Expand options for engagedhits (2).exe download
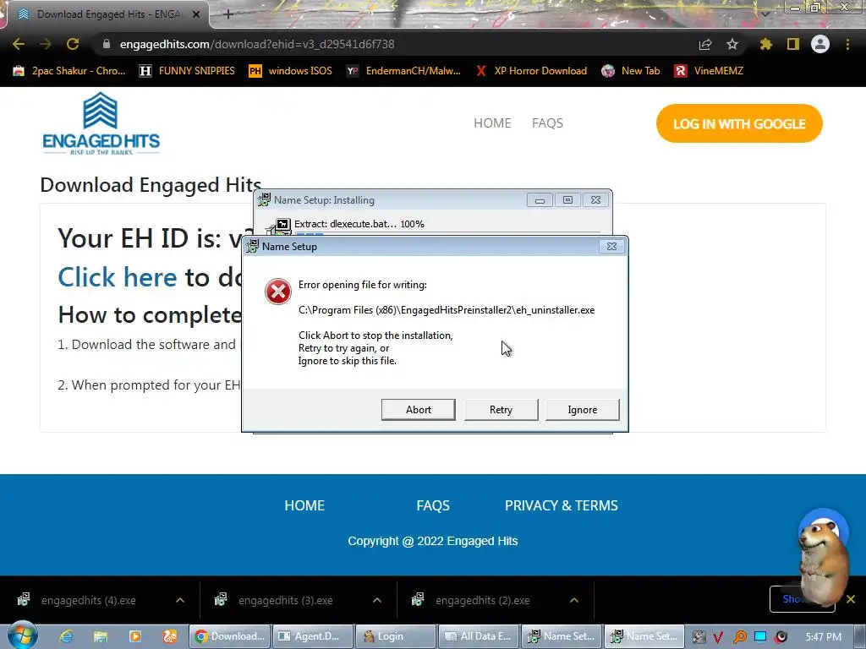The height and width of the screenshot is (649, 866). pyautogui.click(x=574, y=601)
